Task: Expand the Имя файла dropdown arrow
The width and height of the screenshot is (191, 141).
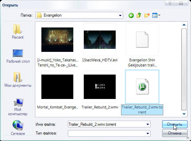Action: [x=148, y=124]
